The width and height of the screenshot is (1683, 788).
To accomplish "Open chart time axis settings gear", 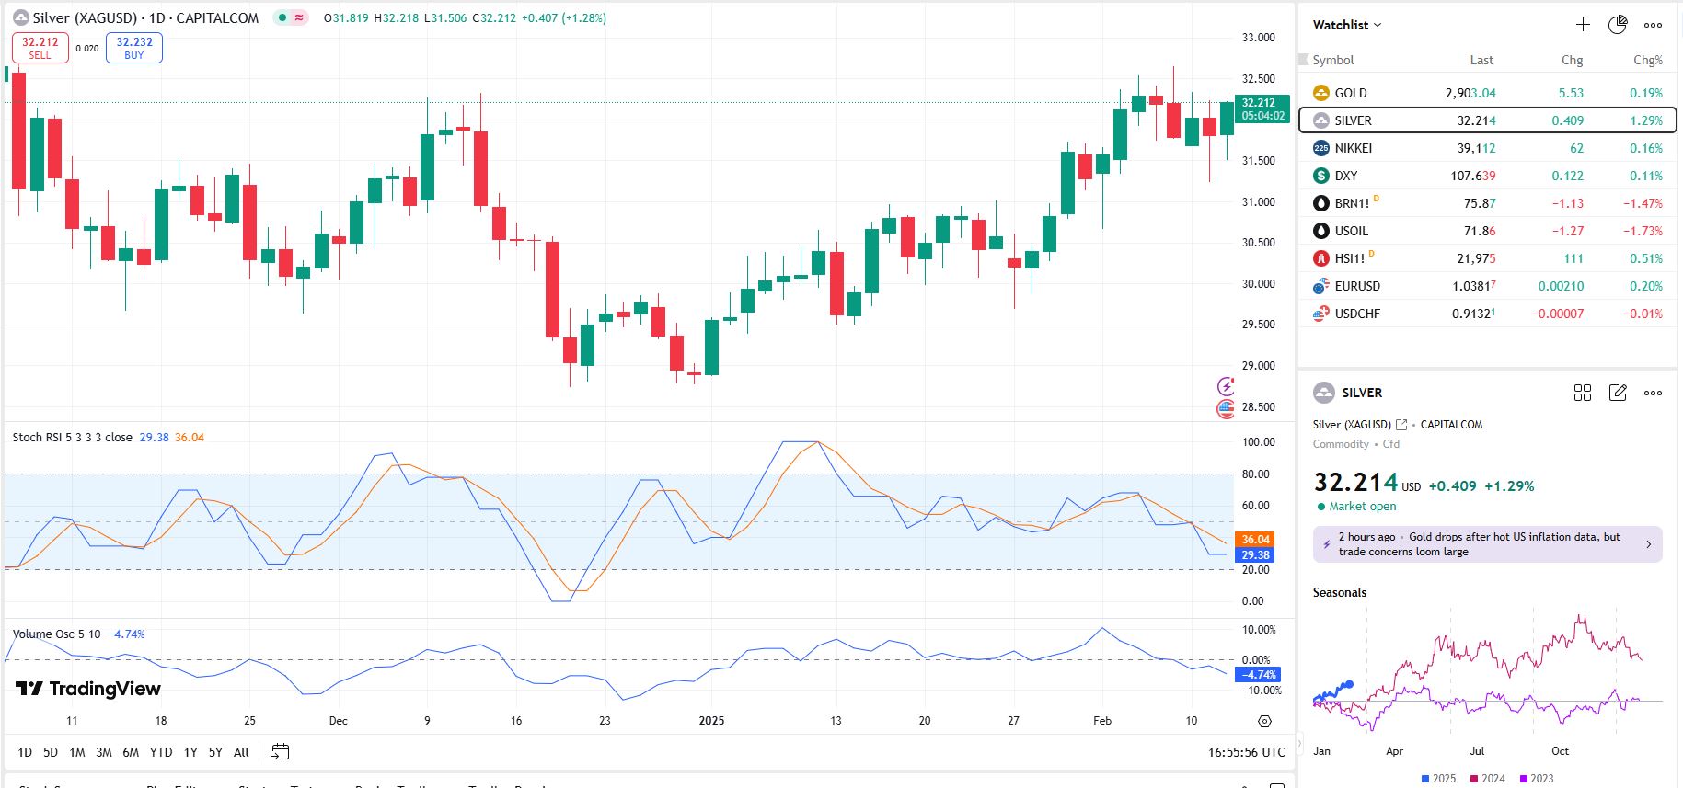I will 1264,721.
